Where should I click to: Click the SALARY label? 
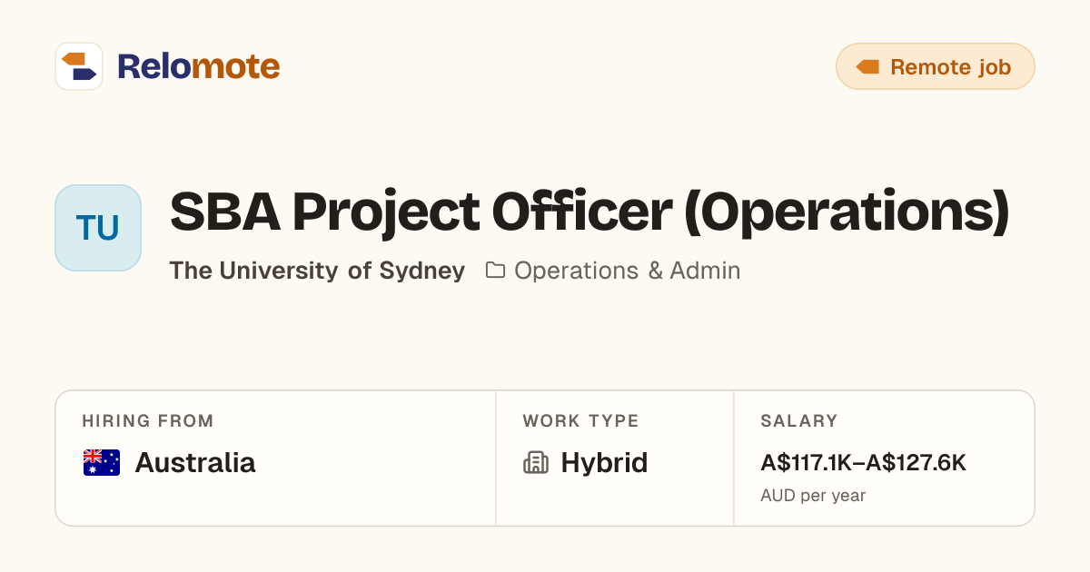pyautogui.click(x=799, y=421)
